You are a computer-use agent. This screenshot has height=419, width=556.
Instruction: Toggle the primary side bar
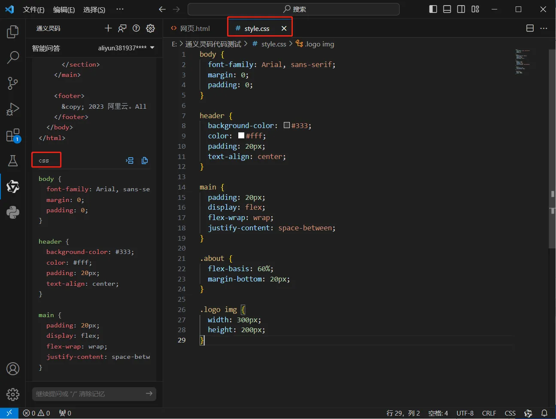click(433, 9)
